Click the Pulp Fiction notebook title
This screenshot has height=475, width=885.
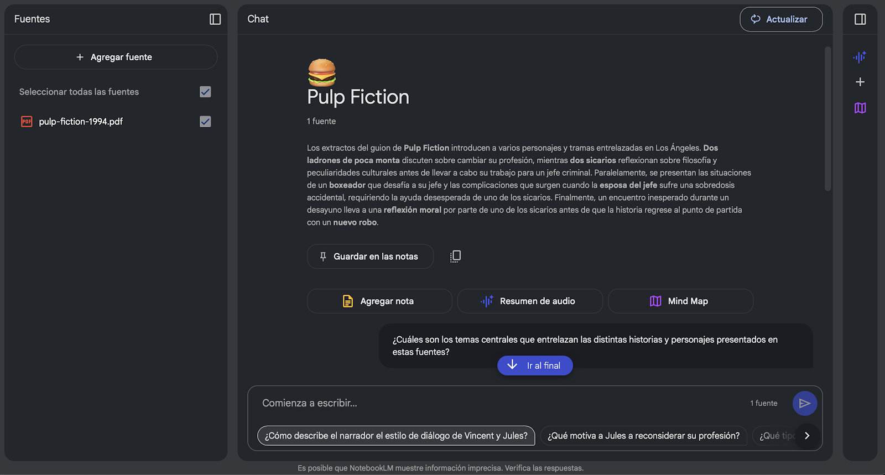[x=358, y=97]
